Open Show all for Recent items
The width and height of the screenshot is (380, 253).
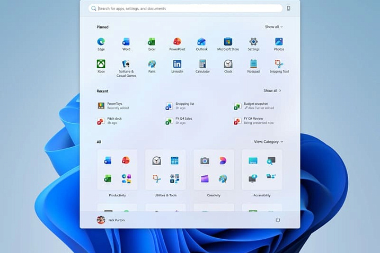272,91
